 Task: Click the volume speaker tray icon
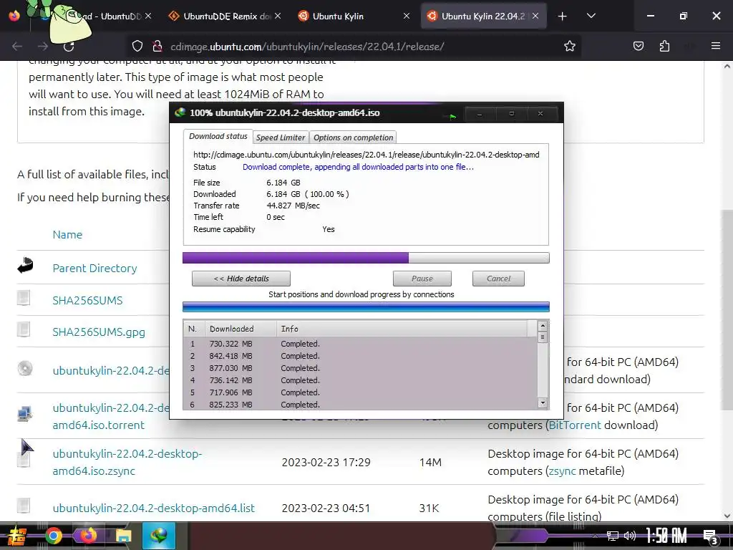629,536
